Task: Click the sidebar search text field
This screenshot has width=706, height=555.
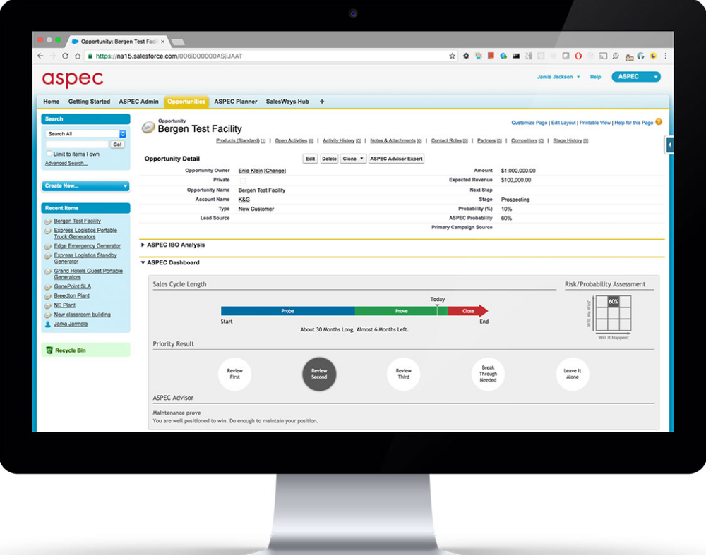Action: coord(77,145)
